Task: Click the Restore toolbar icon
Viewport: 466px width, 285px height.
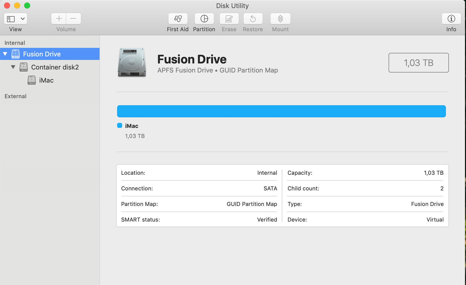Action: point(253,19)
